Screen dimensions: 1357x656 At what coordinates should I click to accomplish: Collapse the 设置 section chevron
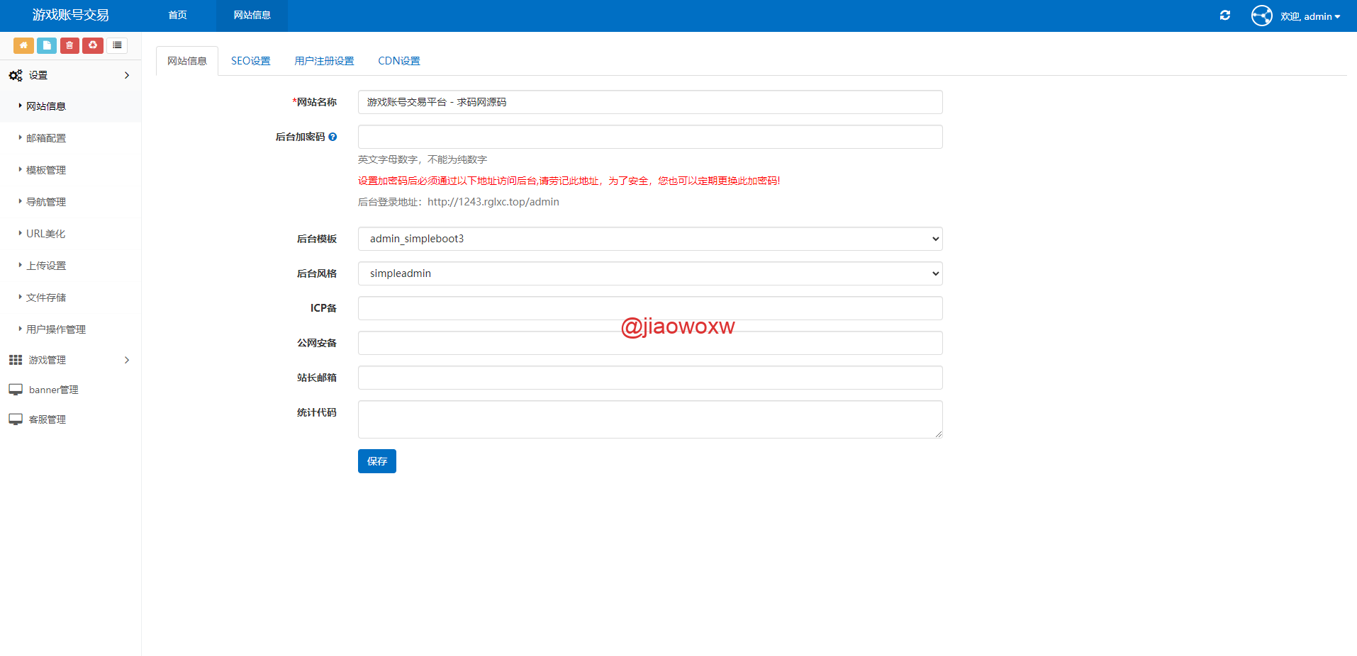(127, 75)
